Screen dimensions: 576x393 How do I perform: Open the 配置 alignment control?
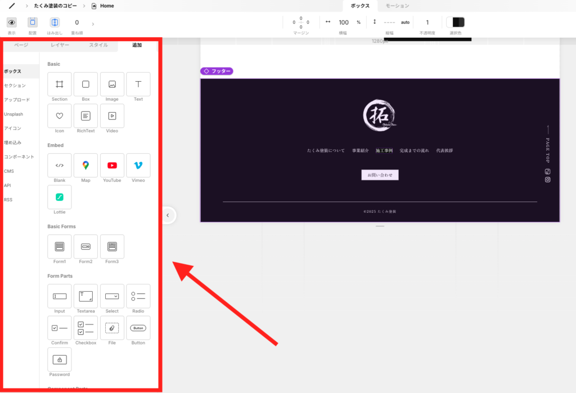33,23
